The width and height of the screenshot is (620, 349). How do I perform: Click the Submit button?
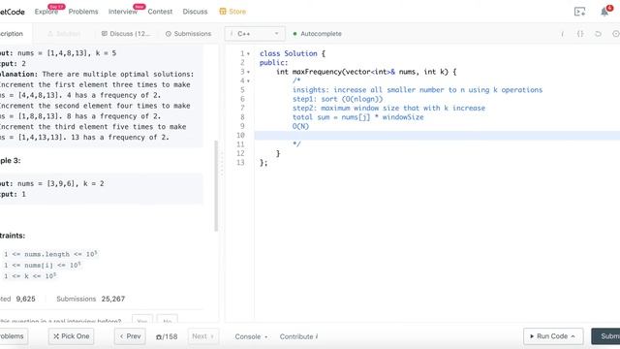[x=605, y=336]
